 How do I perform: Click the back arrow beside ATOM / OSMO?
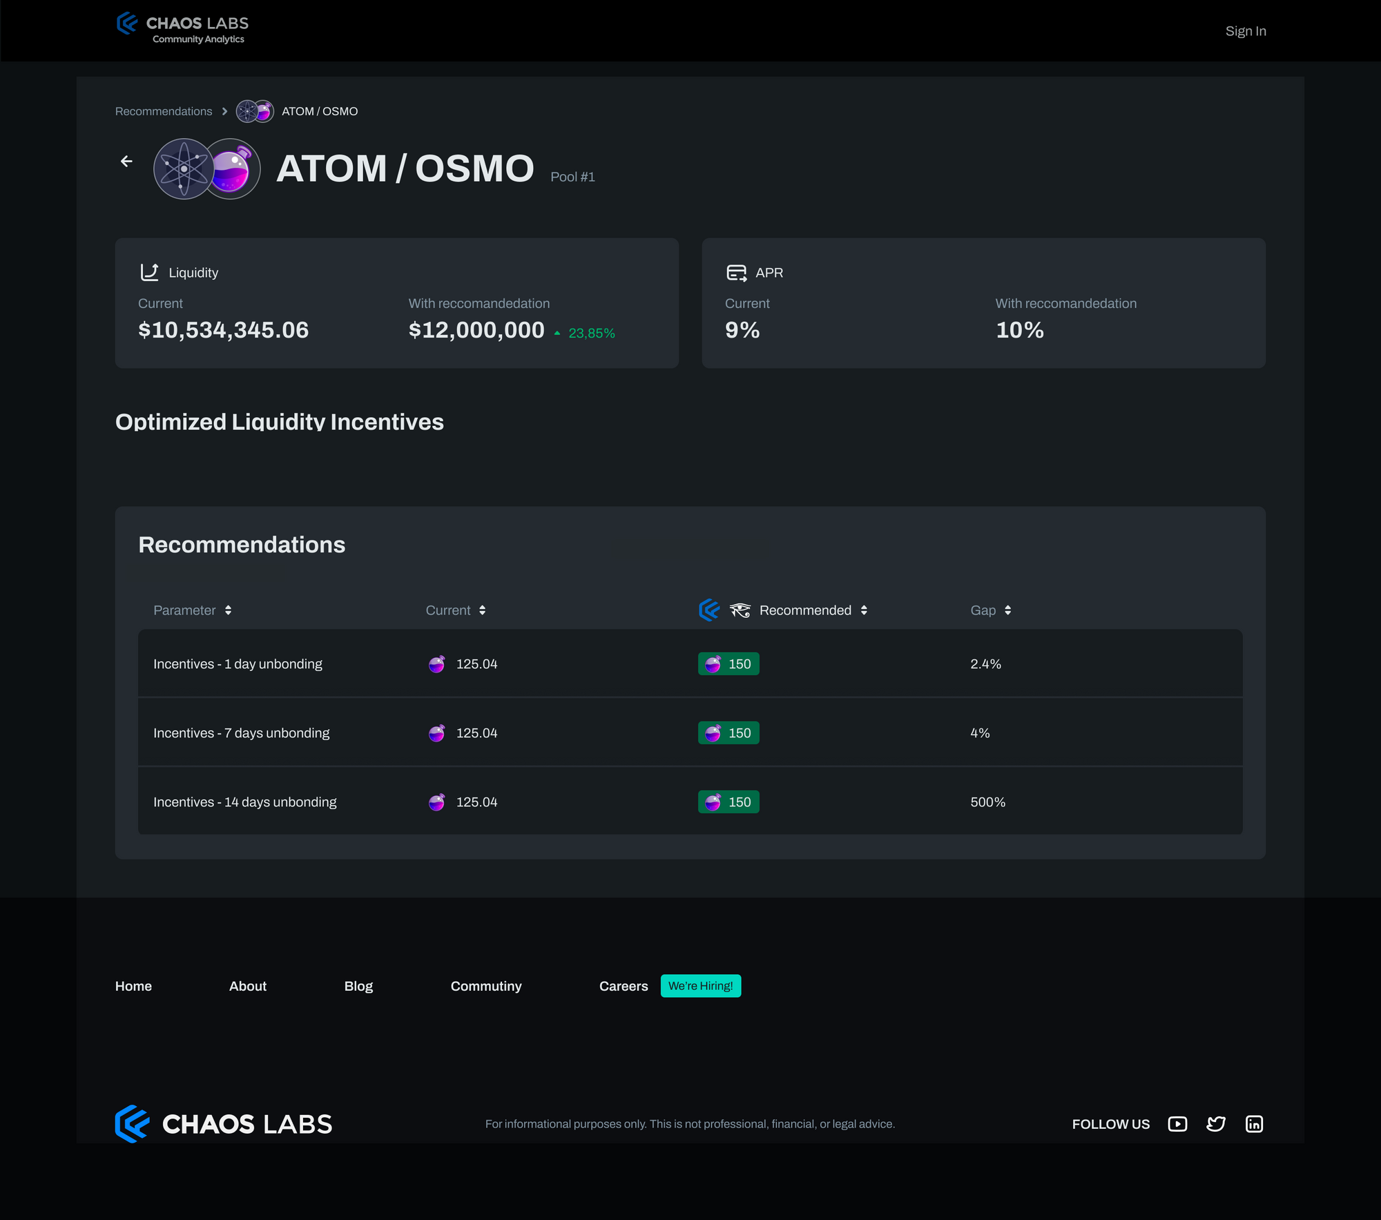[126, 162]
